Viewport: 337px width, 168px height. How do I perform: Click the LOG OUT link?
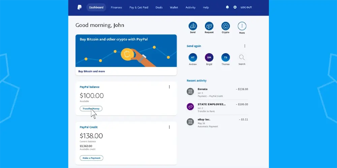pyautogui.click(x=246, y=7)
